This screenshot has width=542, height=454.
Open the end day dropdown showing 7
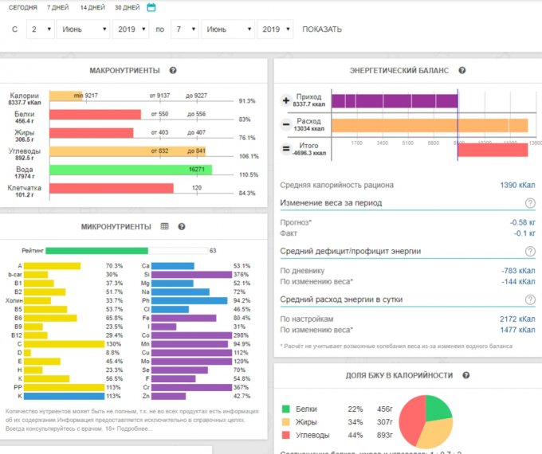(186, 29)
